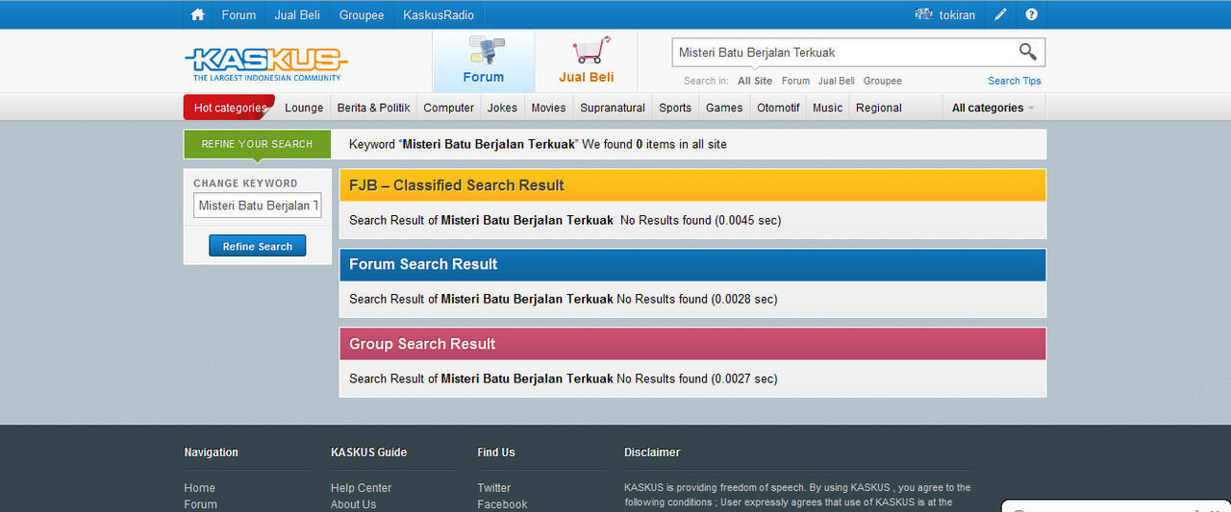Open Home link in footer Navigation

pos(200,488)
